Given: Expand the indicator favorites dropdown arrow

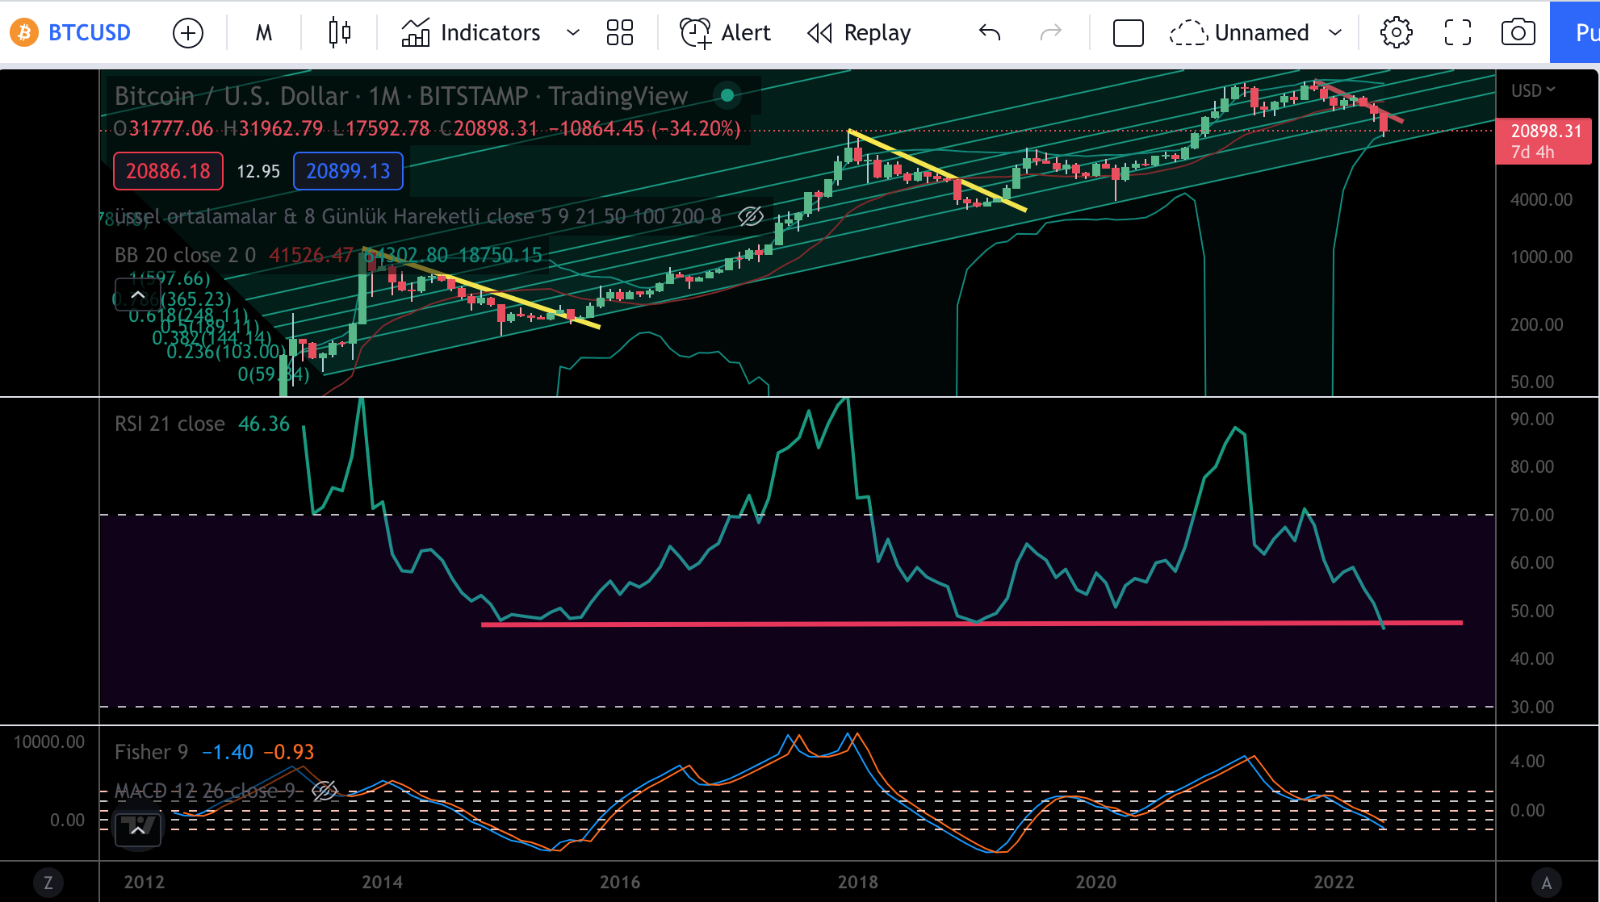Looking at the screenshot, I should (573, 33).
